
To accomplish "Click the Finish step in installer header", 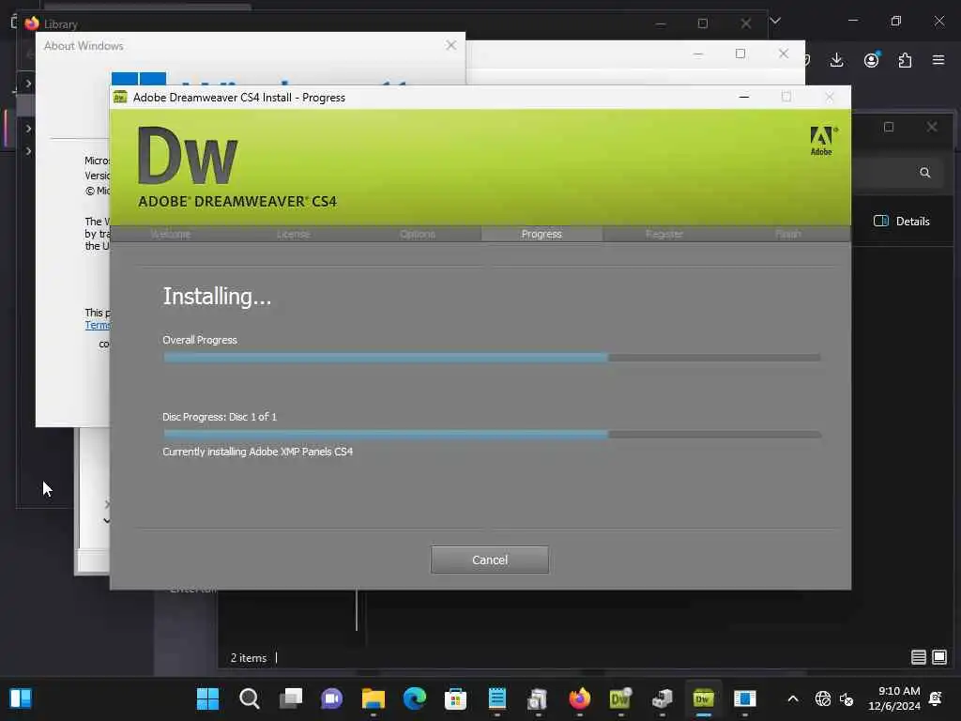I will tap(788, 234).
